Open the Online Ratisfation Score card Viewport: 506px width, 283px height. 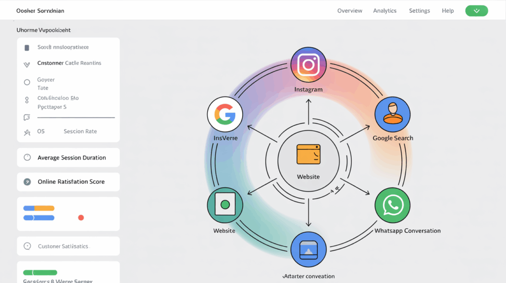[x=68, y=182]
